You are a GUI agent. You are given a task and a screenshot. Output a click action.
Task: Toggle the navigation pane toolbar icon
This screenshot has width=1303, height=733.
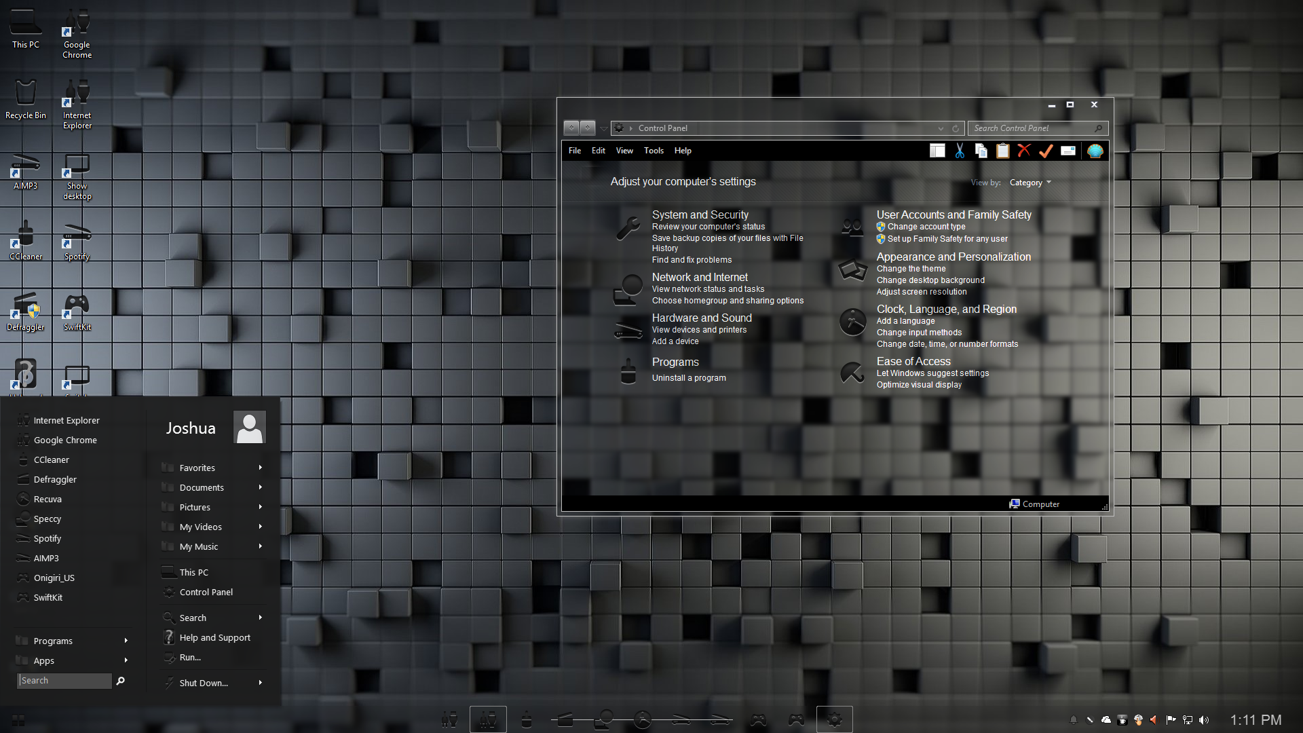[937, 151]
